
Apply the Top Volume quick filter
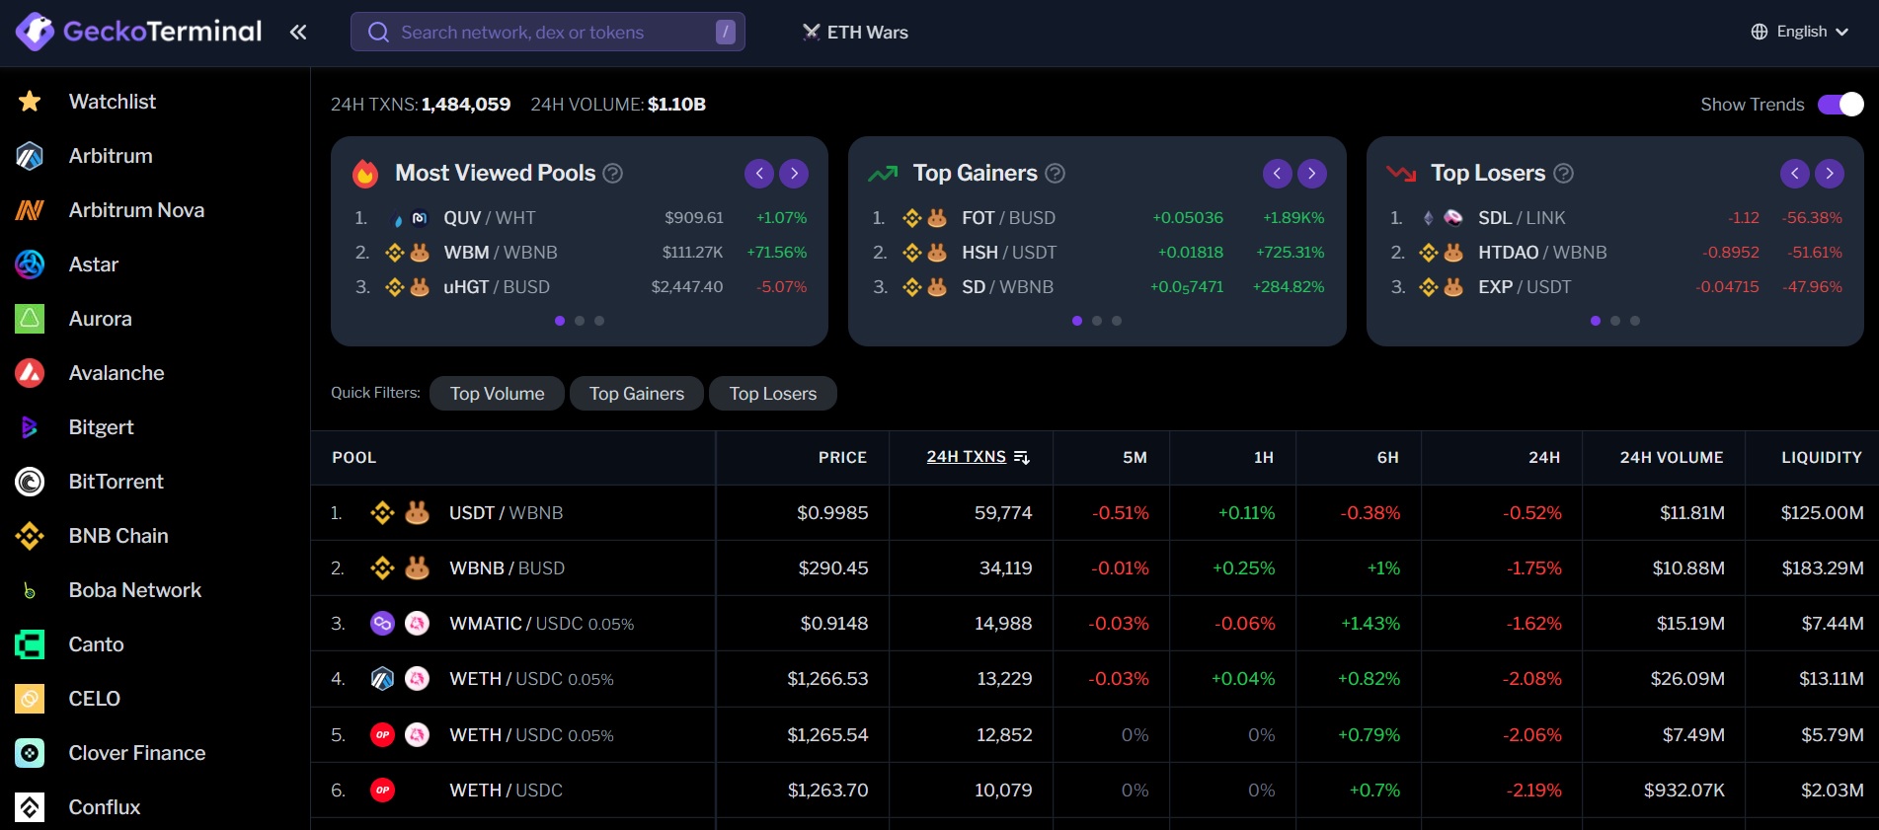click(498, 394)
